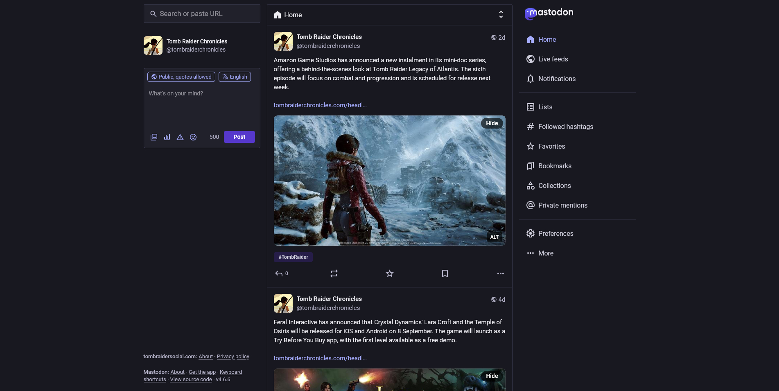Reply to the Amazon Game Studios post
This screenshot has height=391, width=779.
point(281,273)
